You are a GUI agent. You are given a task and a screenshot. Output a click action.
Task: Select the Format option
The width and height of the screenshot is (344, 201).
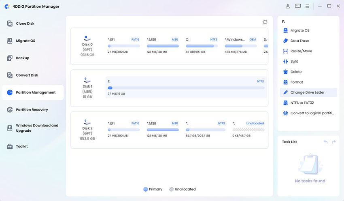tap(297, 82)
